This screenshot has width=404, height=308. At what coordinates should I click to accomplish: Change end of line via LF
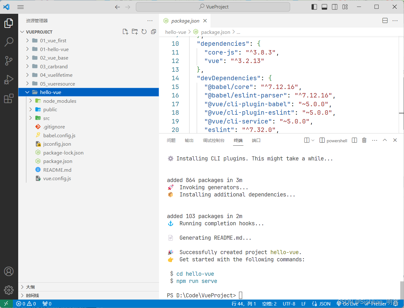point(304,304)
